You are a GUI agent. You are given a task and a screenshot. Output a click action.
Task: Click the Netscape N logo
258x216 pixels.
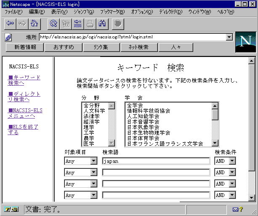(246, 42)
